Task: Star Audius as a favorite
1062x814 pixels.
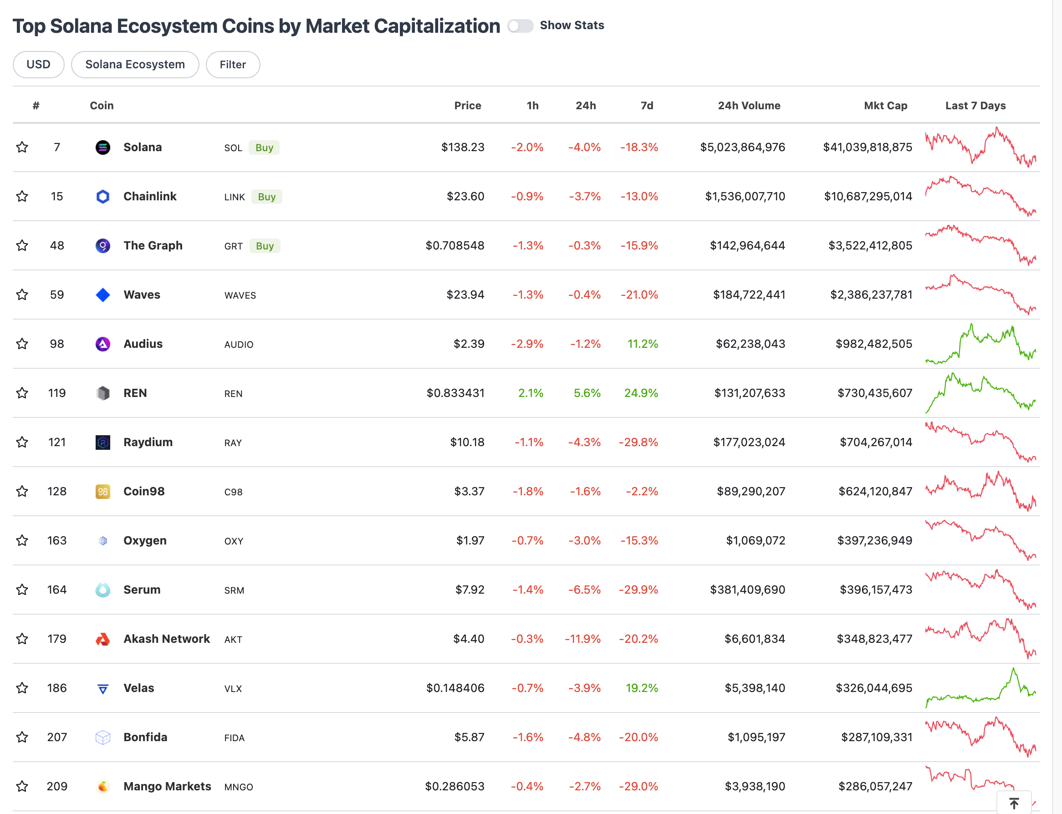Action: 22,344
